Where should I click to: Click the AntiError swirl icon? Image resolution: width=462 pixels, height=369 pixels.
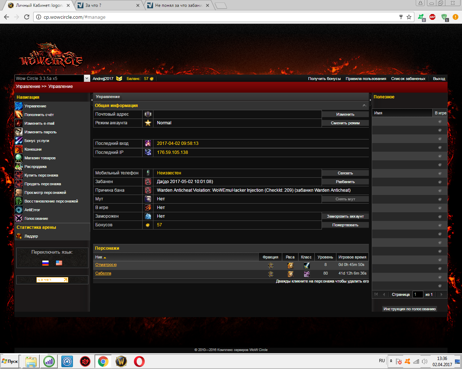19,210
